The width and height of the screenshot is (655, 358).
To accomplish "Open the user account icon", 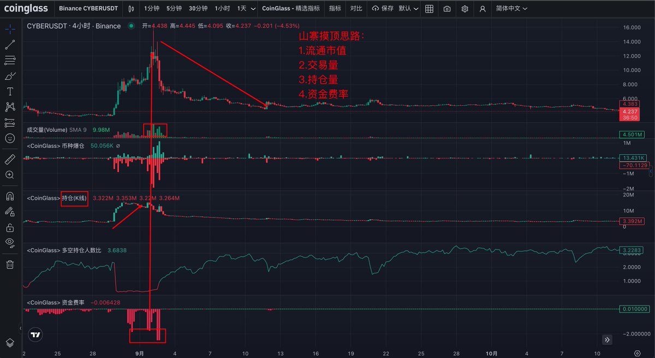I will tap(483, 9).
